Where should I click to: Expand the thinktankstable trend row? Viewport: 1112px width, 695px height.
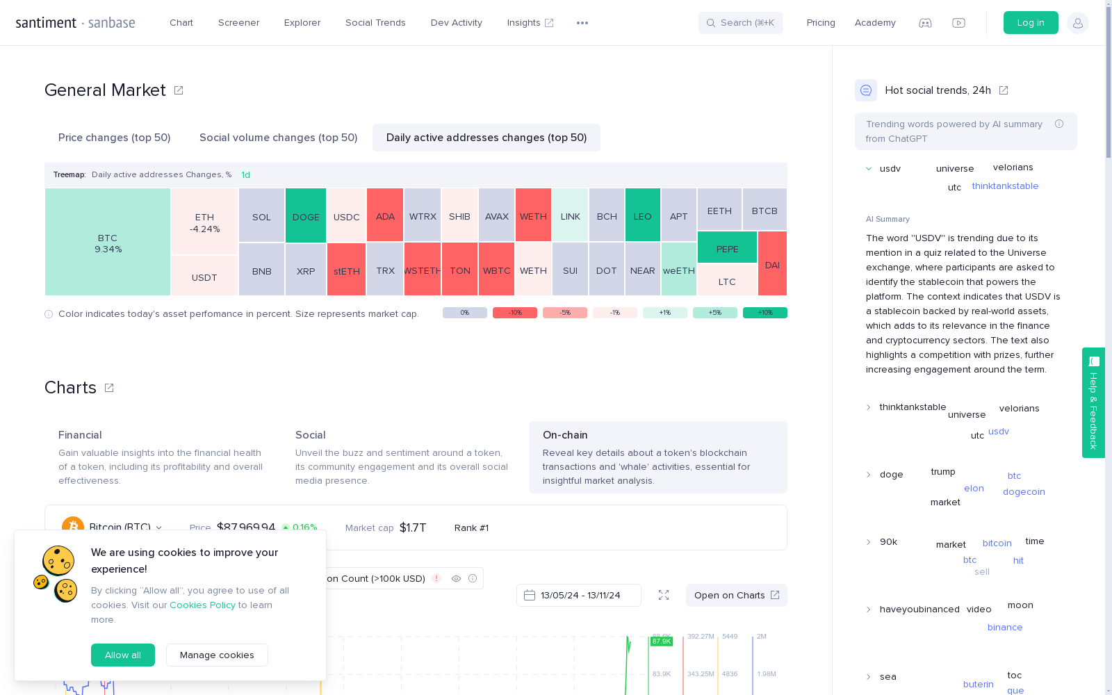point(869,407)
